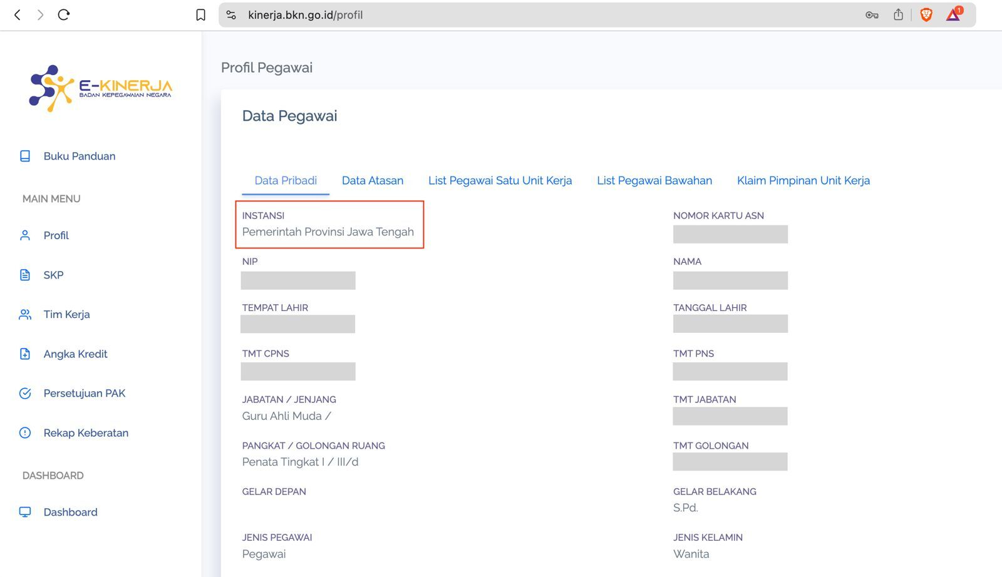Open the saved passwords key icon
The image size is (1002, 577).
872,15
